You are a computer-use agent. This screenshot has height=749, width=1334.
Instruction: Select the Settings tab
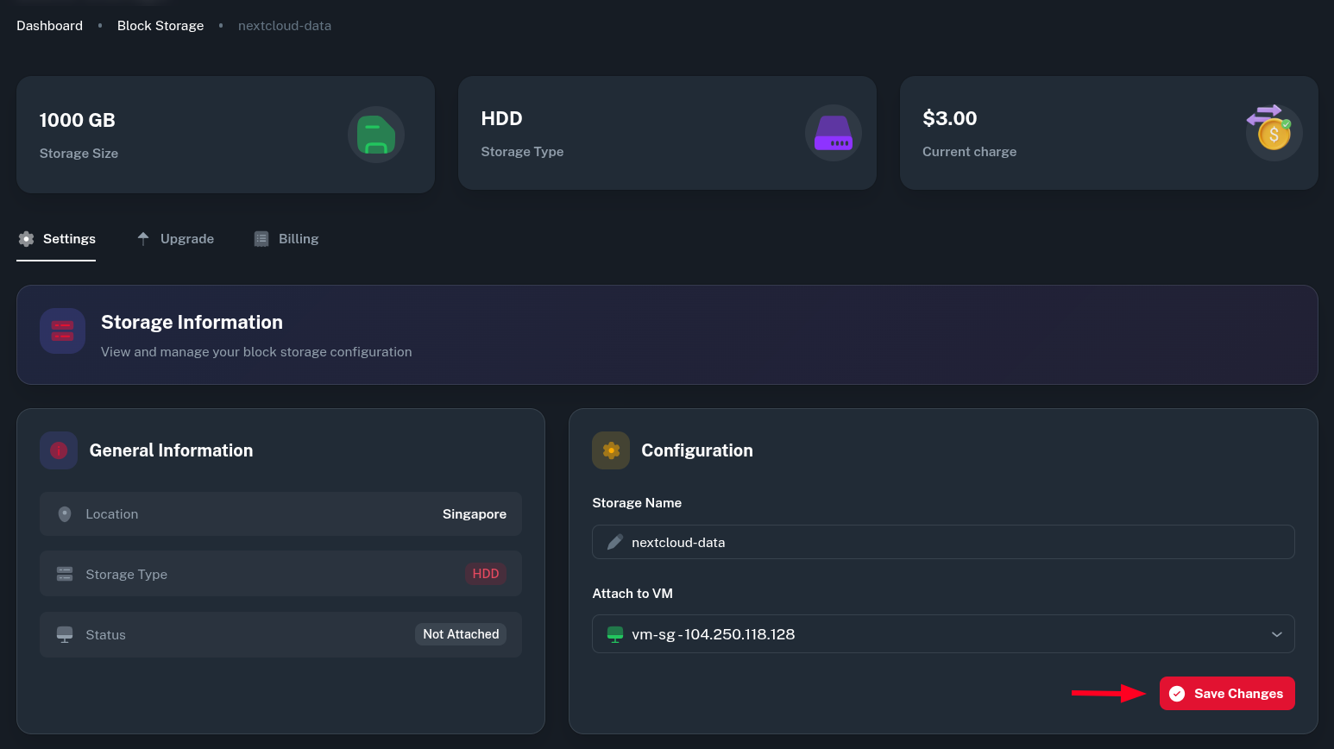point(57,239)
